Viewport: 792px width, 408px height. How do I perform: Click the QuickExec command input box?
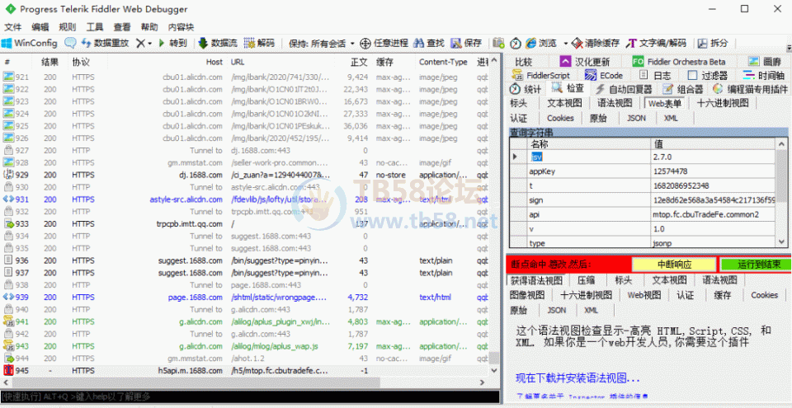(250, 397)
